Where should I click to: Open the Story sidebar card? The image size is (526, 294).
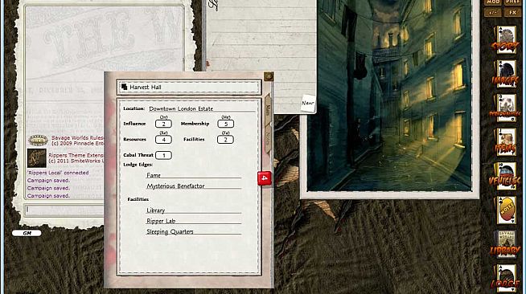[506, 39]
